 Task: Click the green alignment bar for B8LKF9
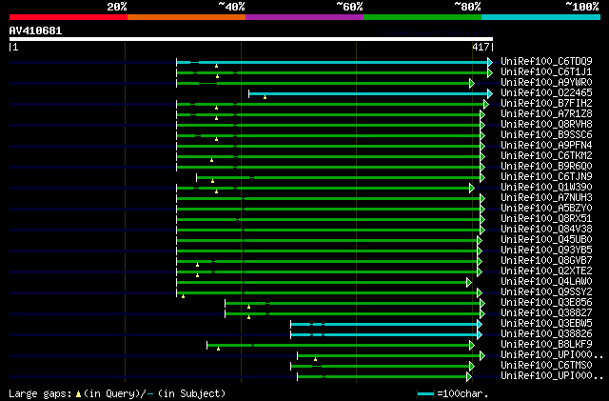pos(341,346)
